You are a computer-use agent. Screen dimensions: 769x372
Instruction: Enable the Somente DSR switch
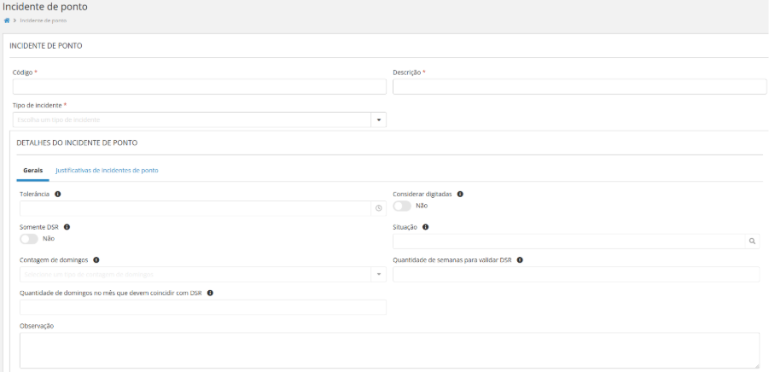(x=29, y=239)
